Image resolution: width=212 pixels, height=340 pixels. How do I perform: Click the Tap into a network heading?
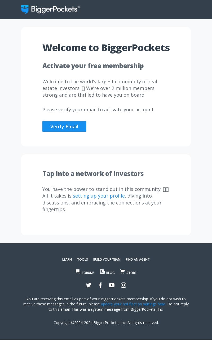pyautogui.click(x=93, y=174)
